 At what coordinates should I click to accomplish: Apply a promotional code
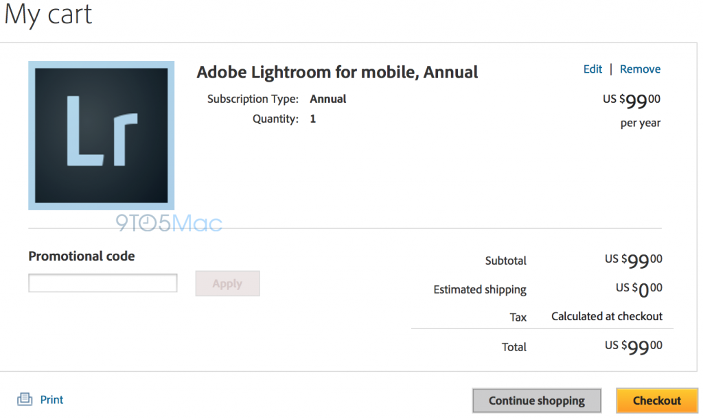coord(227,283)
